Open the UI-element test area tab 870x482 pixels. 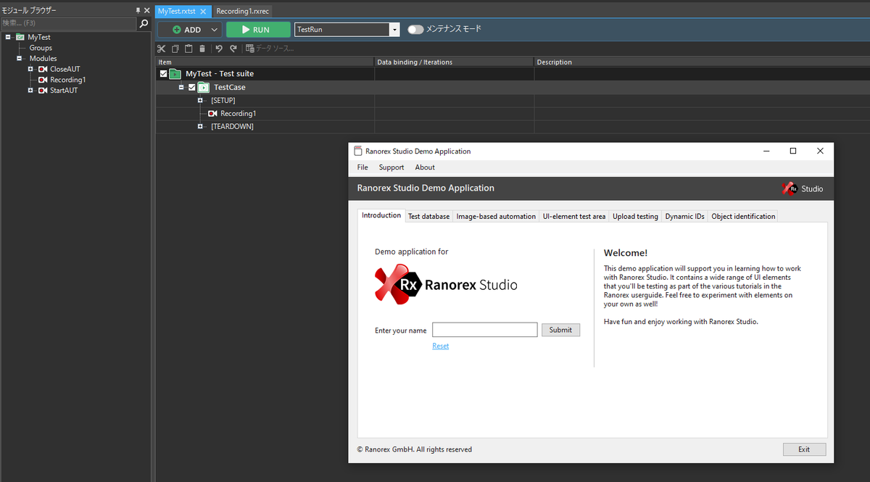pyautogui.click(x=574, y=217)
